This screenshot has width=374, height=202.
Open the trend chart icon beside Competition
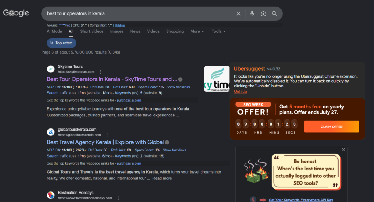coord(120,25)
